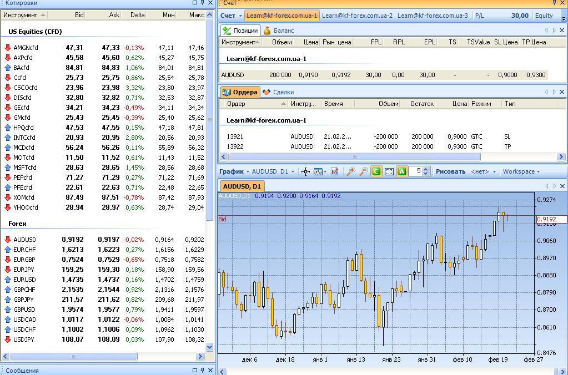Select the EURCHF quote row
The height and width of the screenshot is (375, 568).
104,250
